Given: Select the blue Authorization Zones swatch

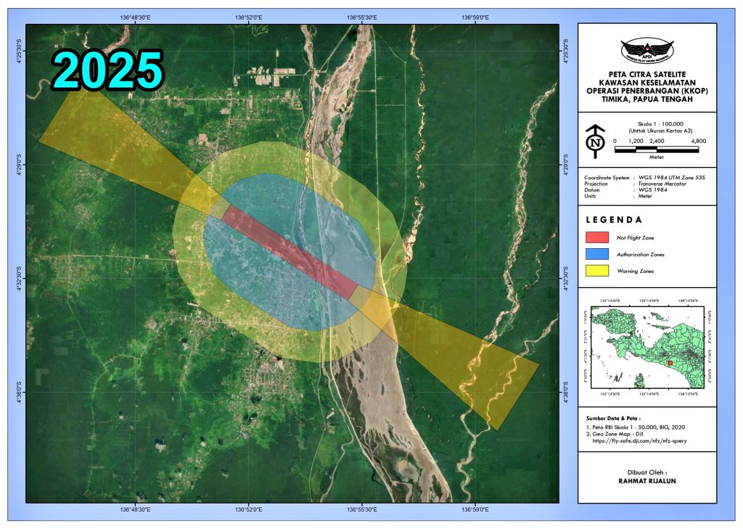Looking at the screenshot, I should (x=596, y=254).
